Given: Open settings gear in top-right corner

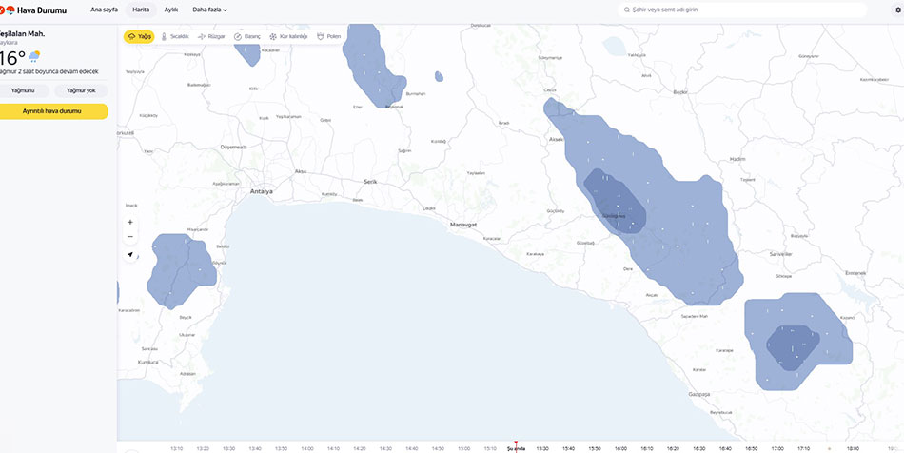Looking at the screenshot, I should click(898, 10).
